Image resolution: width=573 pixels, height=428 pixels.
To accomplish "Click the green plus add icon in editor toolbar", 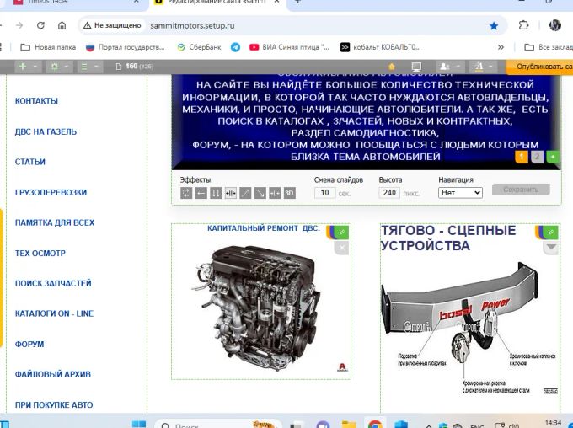I will pyautogui.click(x=23, y=67).
